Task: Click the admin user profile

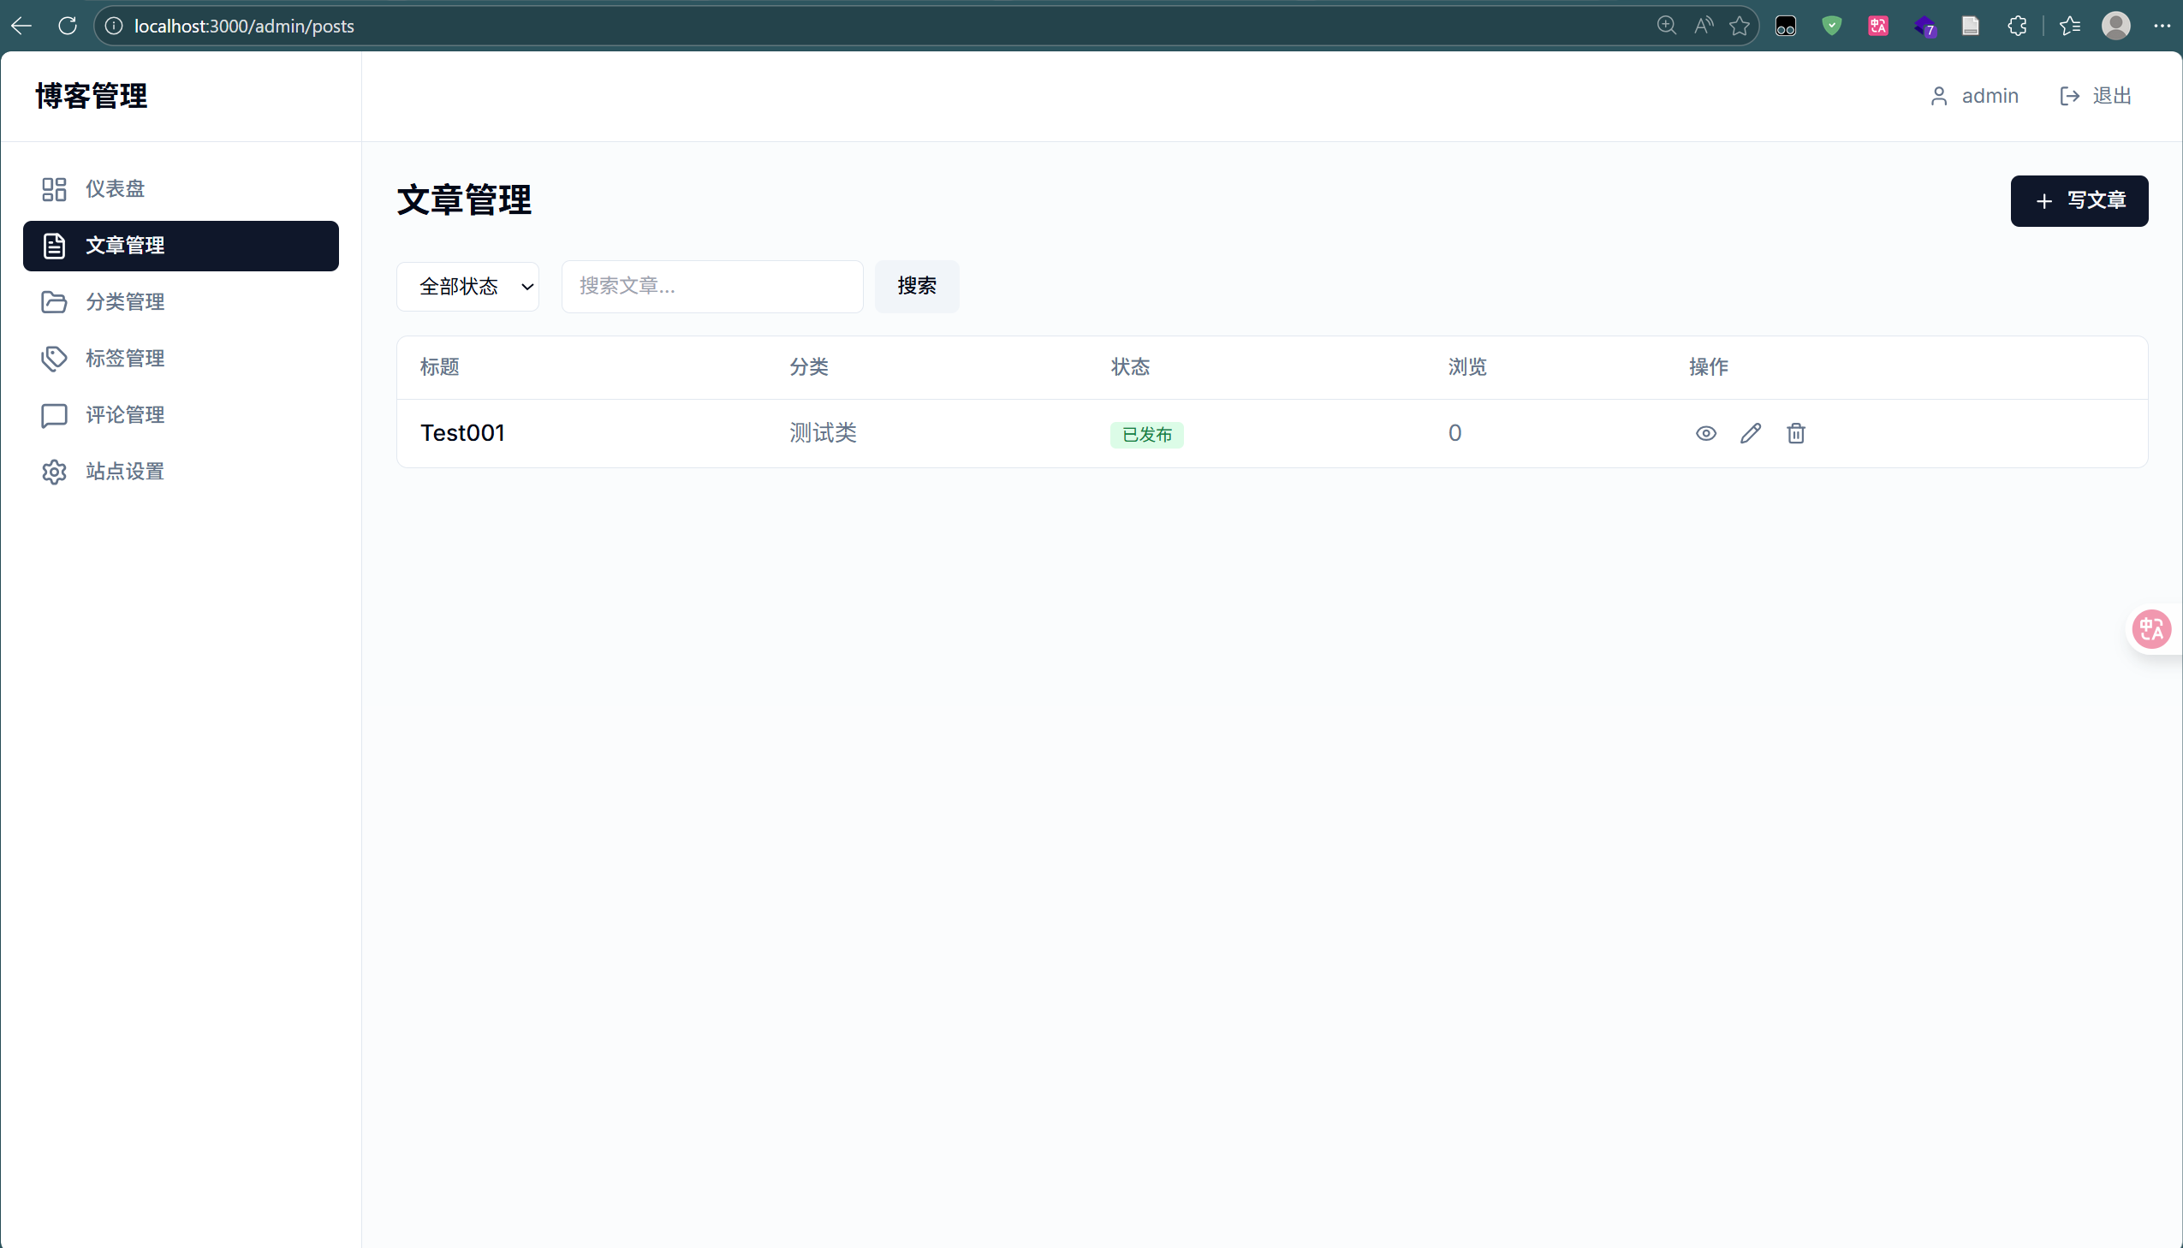Action: pos(1975,96)
